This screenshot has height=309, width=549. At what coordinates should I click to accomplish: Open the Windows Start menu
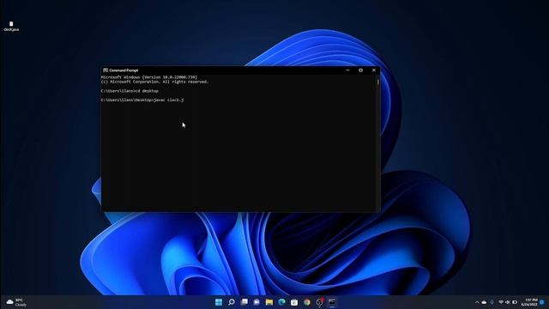[219, 302]
